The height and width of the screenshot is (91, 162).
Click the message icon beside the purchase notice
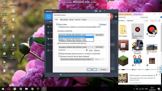pos(61,75)
